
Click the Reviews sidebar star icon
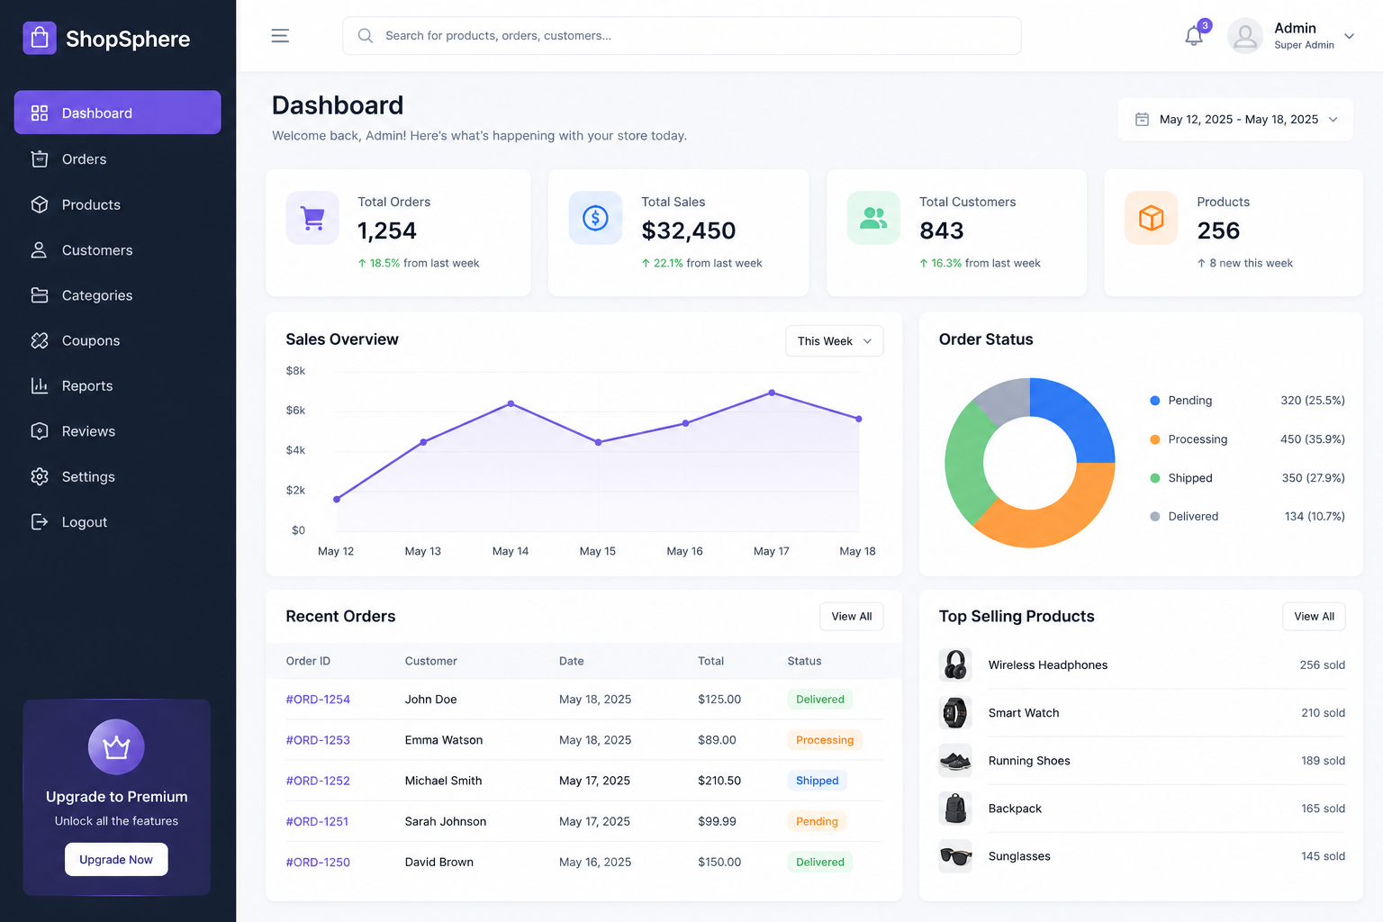[x=40, y=431]
